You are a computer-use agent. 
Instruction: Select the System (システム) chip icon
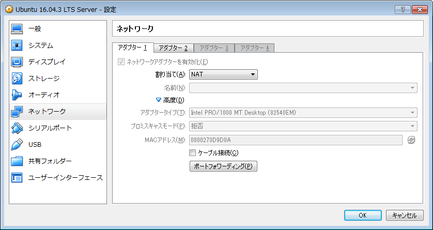coord(17,45)
